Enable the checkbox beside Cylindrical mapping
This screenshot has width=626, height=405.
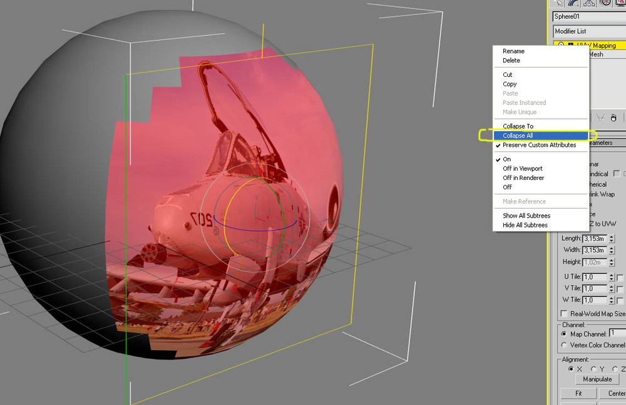pyautogui.click(x=617, y=173)
